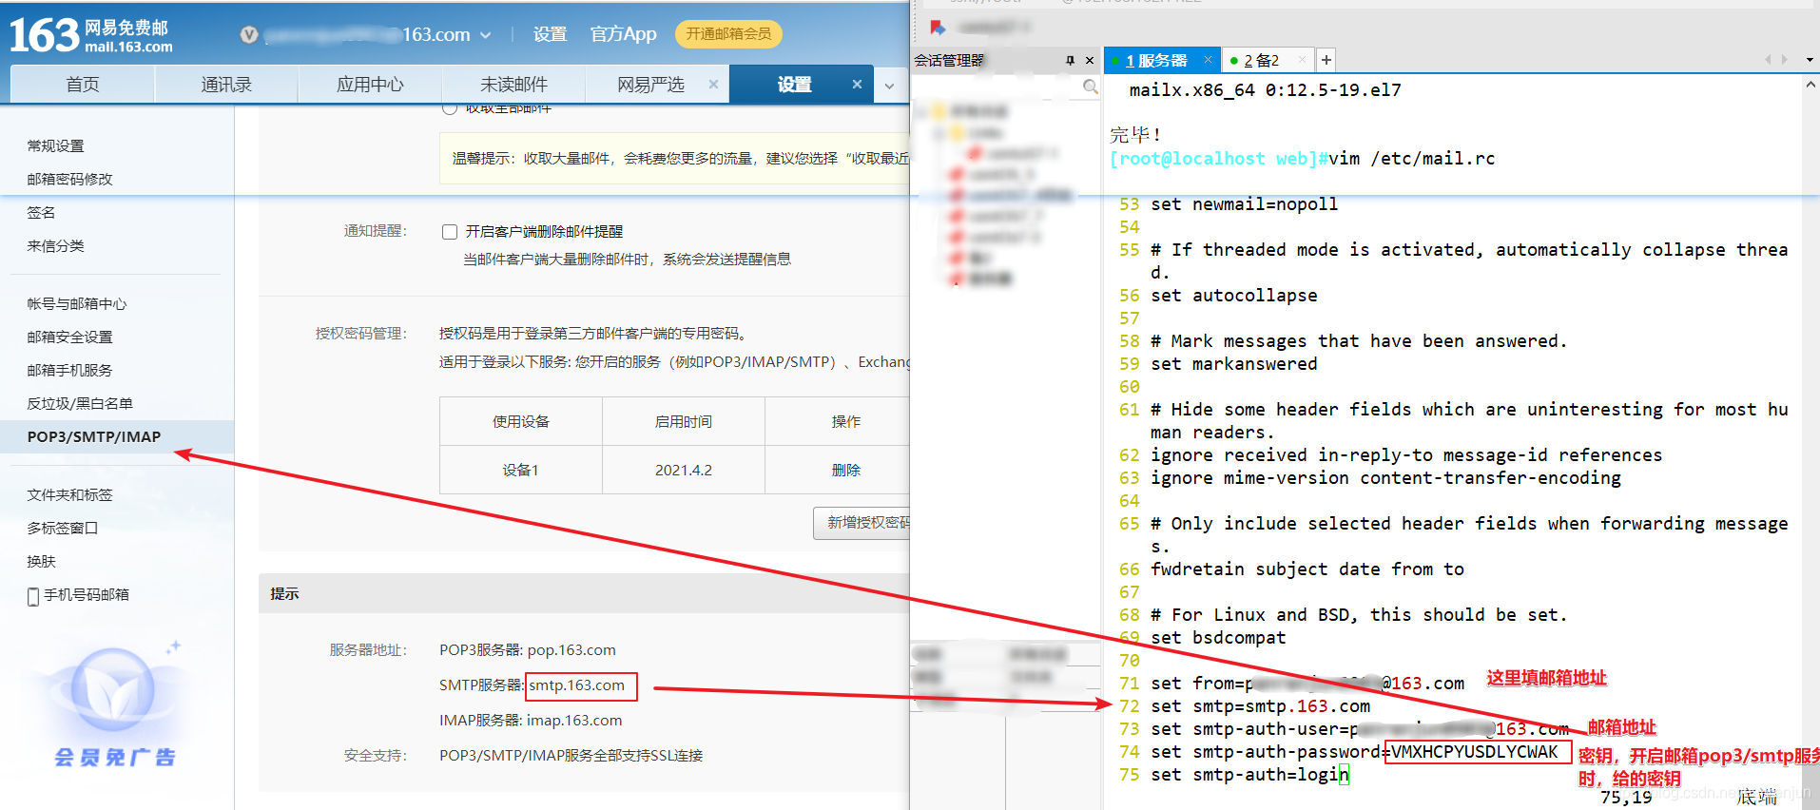This screenshot has width=1820, height=810.
Task: Click the 2021.4.2 enable date cell
Action: [x=684, y=470]
